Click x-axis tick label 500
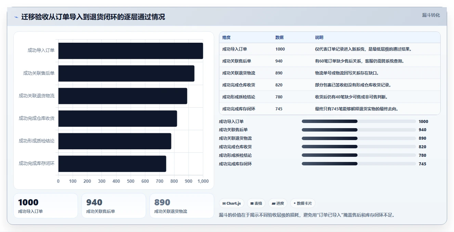 (x=131, y=181)
